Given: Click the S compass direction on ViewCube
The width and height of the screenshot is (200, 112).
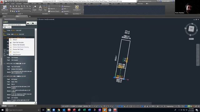Looking at the screenshot, I should [190, 35].
